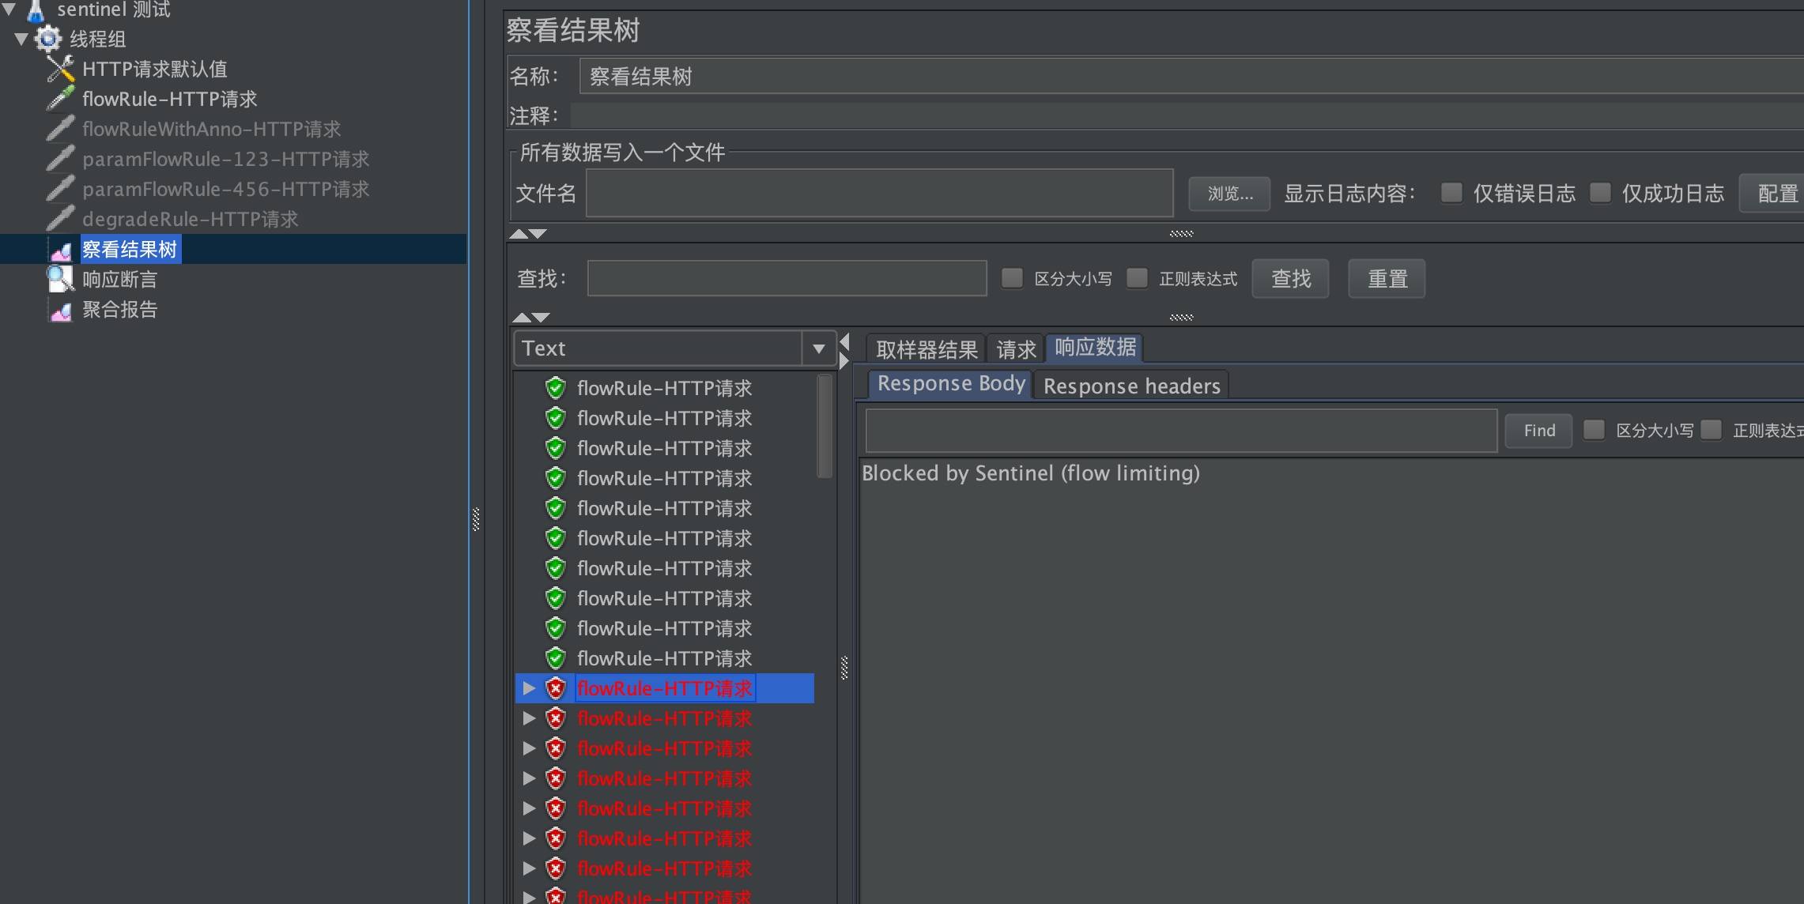Toggle the regular expression checkbox beside search field
The height and width of the screenshot is (904, 1804).
click(x=1137, y=278)
